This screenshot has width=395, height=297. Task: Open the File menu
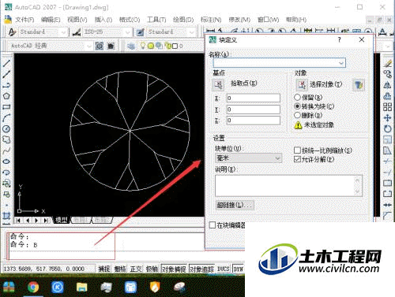[24, 20]
